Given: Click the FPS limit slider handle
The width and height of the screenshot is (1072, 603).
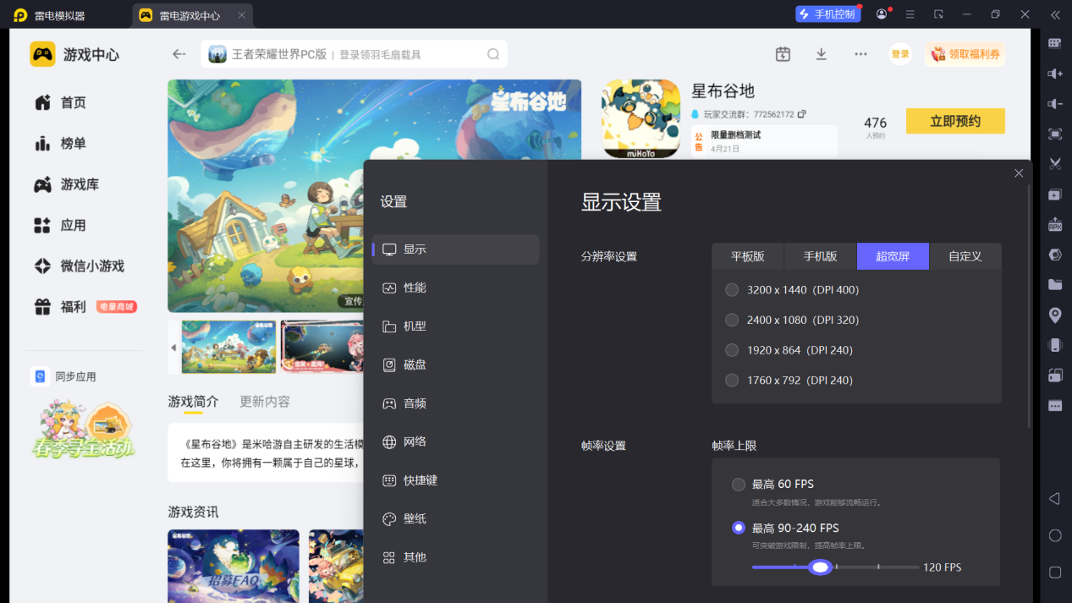Looking at the screenshot, I should (819, 567).
